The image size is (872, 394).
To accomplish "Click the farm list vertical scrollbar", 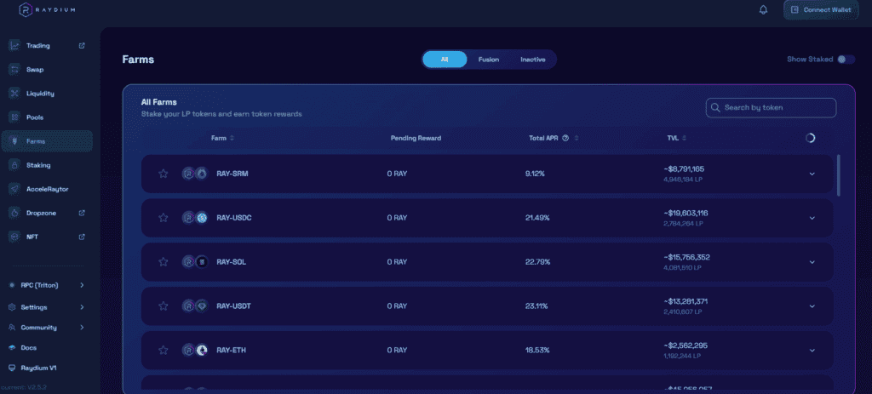I will [839, 174].
